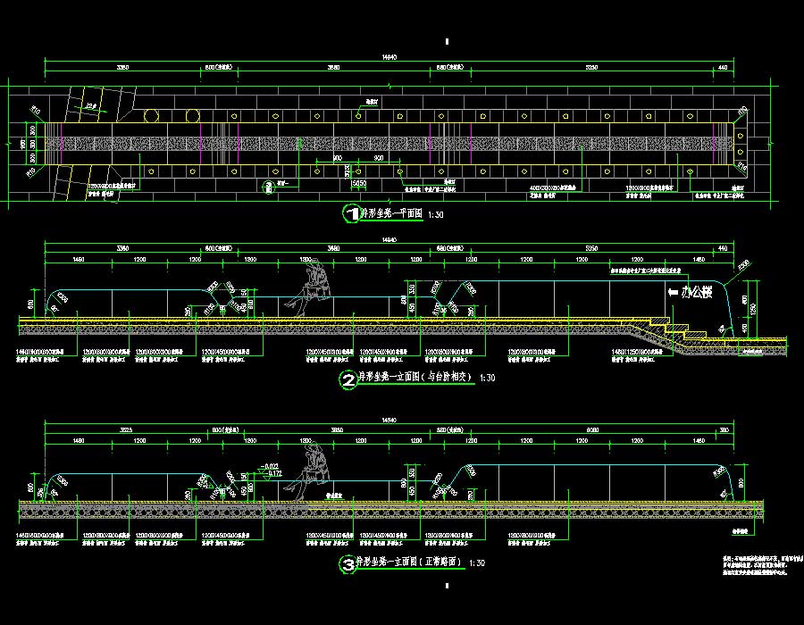Select the section callout circle in plan view
Image resolution: width=804 pixels, height=625 pixels.
(x=268, y=187)
